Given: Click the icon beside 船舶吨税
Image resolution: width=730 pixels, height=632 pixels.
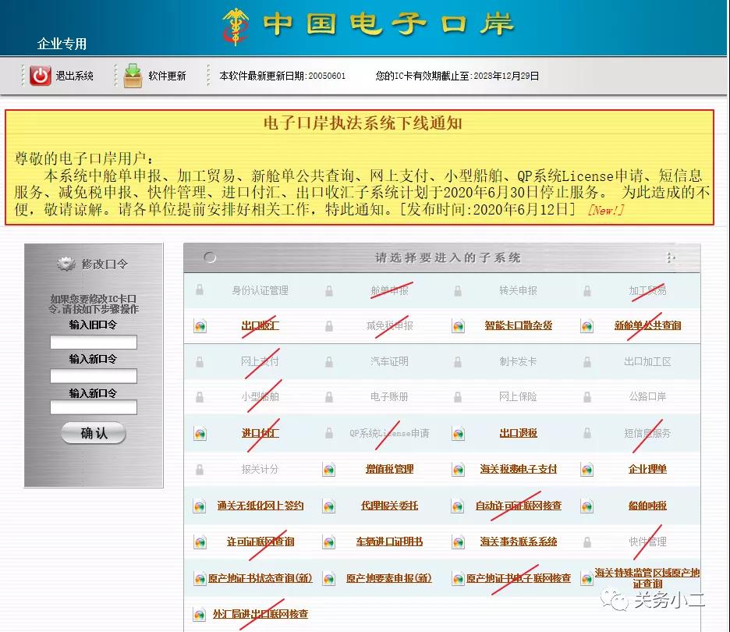Looking at the screenshot, I should click(x=587, y=506).
